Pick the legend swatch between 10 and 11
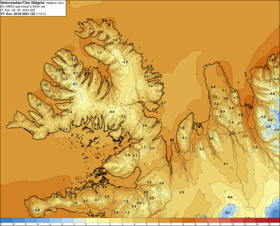Image resolution: width=280 pixels, height=226 pixels. pos(213,220)
